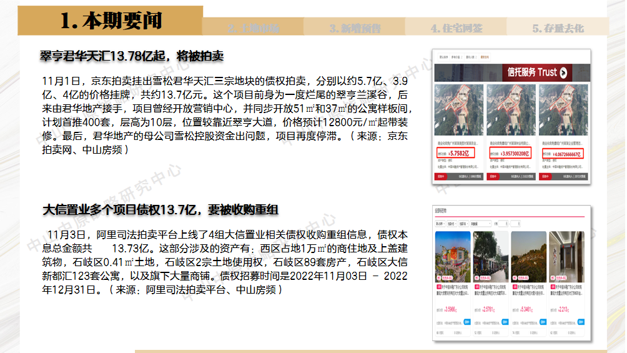The height and width of the screenshot is (353, 627).
Task: Open aerial land thumbnail priced 4.0672666667亿
Action: 563,110
